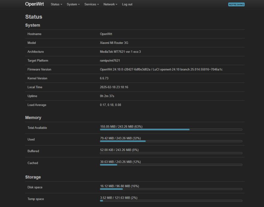This screenshot has height=207, width=264.
Task: Open the Status dropdown menu
Action: (56, 4)
